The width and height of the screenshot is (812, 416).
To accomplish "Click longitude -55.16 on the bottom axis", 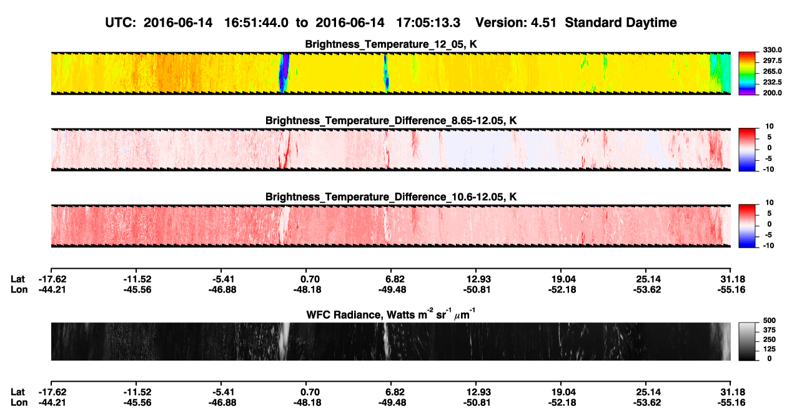I will coord(731,402).
